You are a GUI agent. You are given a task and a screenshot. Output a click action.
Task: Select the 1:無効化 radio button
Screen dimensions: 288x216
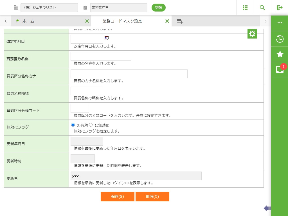click(91, 125)
